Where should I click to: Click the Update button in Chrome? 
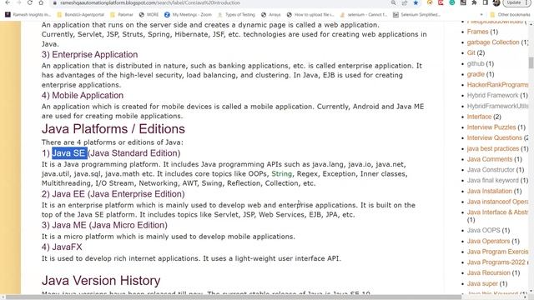(514, 2)
